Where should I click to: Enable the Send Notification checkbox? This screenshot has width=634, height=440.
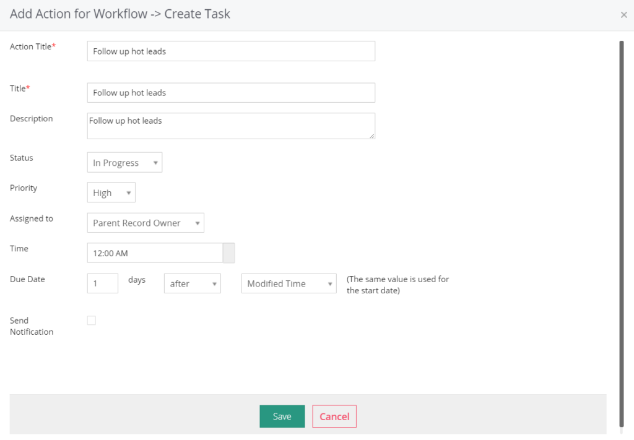coord(92,321)
